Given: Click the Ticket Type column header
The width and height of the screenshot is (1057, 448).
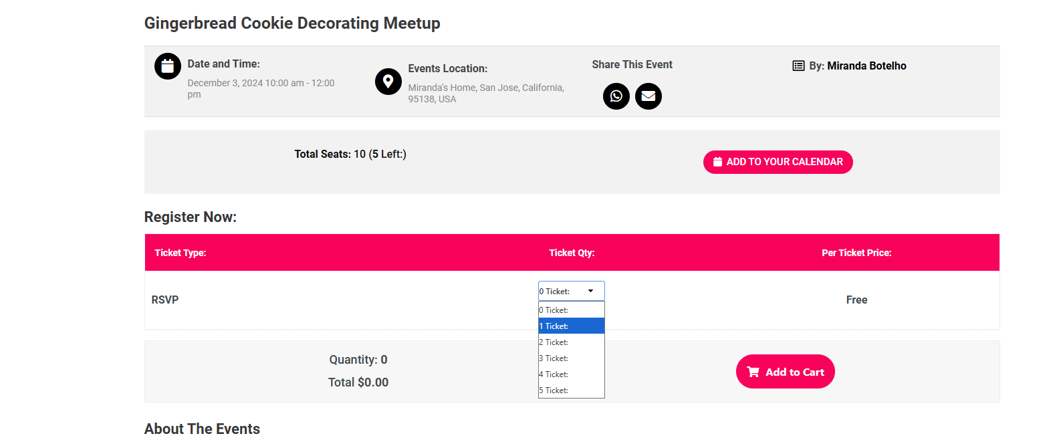Looking at the screenshot, I should click(x=181, y=253).
